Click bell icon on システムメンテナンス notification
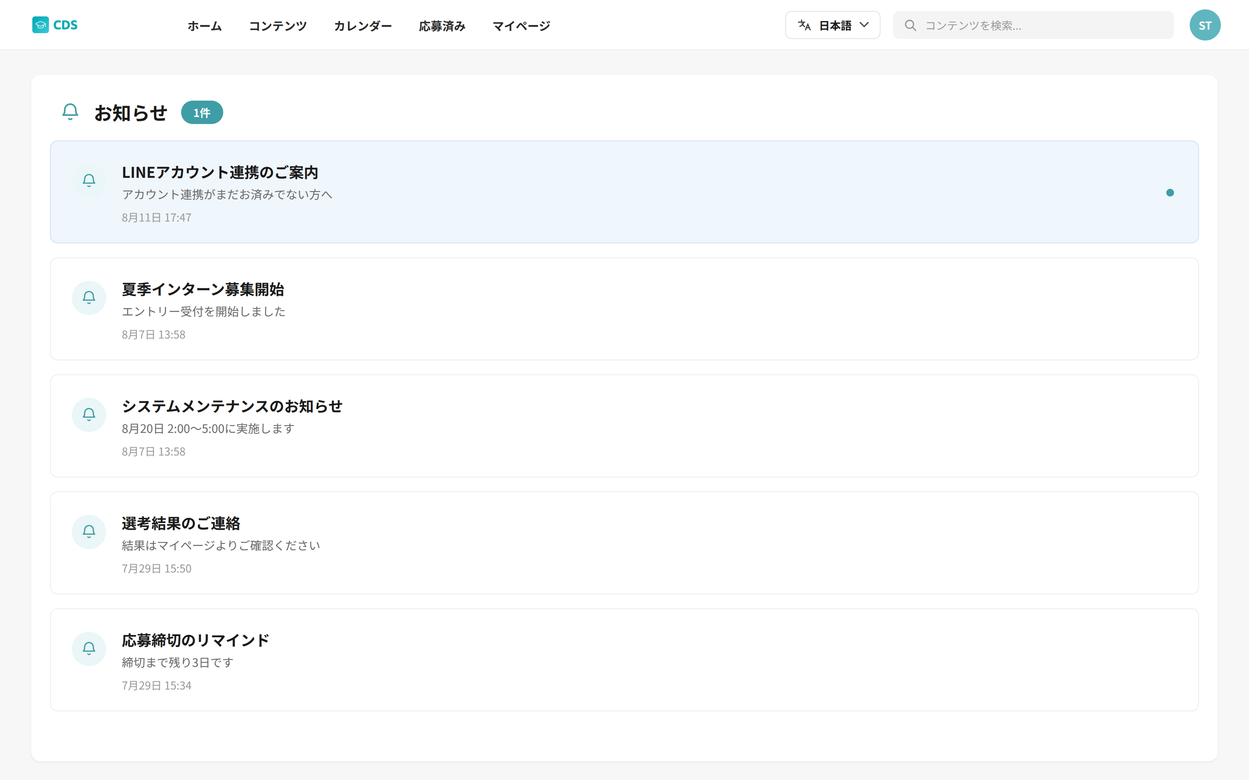Image resolution: width=1249 pixels, height=780 pixels. (x=89, y=415)
